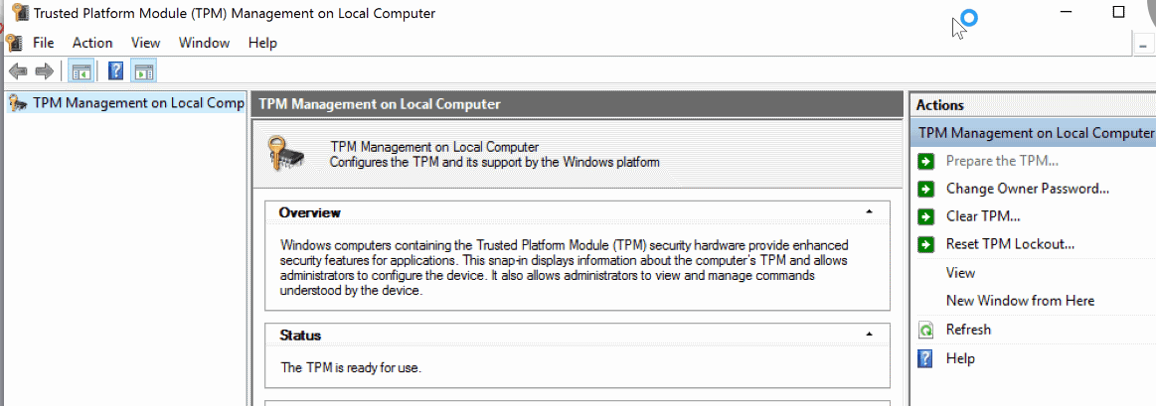
Task: Open the Window menu
Action: point(204,43)
